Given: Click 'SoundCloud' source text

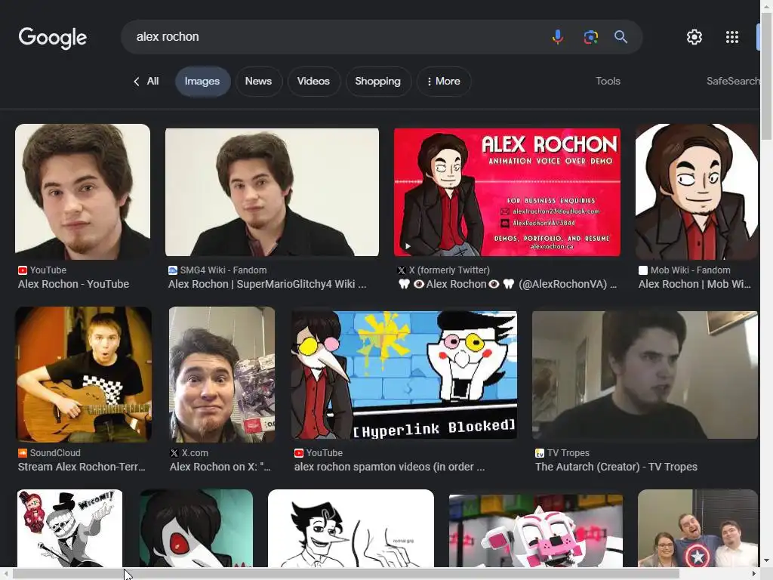Looking at the screenshot, I should (55, 453).
